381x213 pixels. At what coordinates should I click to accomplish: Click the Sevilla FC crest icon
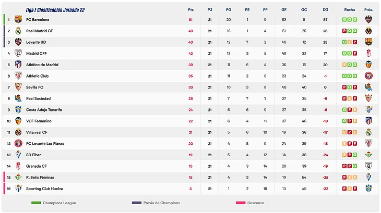[18, 87]
